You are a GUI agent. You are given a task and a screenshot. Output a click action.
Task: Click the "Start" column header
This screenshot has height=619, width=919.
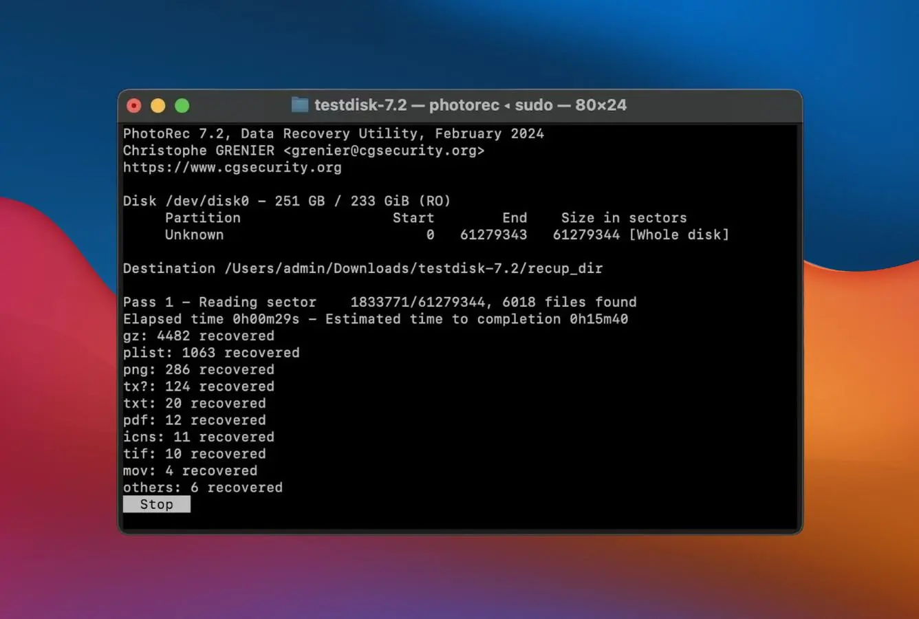(413, 217)
